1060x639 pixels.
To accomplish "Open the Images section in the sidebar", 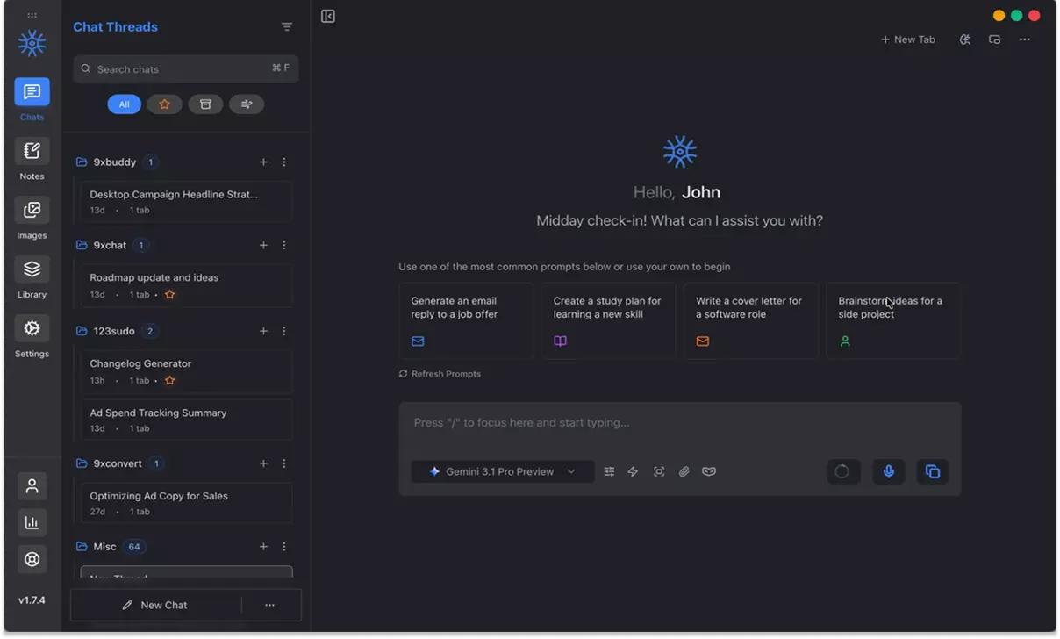I will point(32,218).
